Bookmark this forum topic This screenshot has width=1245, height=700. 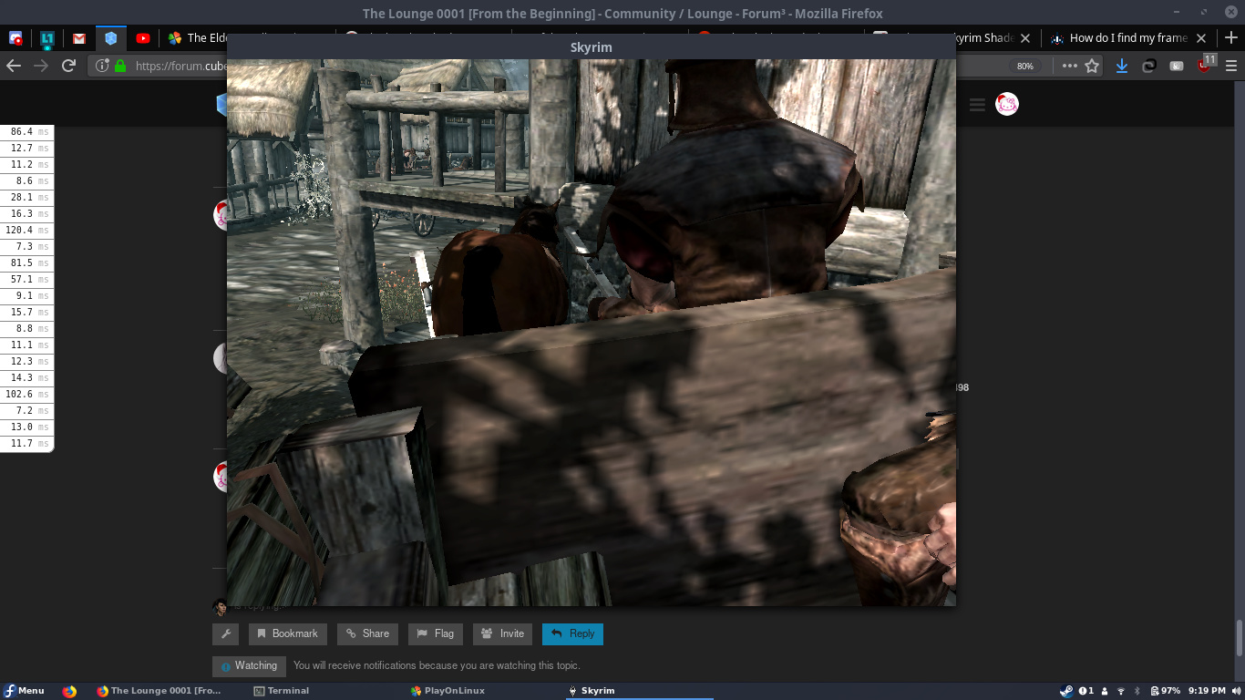coord(287,633)
